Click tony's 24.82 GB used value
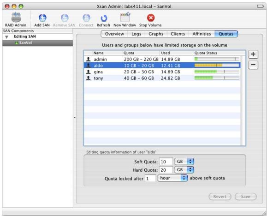Screen dimensions: 267x216 coord(171,78)
